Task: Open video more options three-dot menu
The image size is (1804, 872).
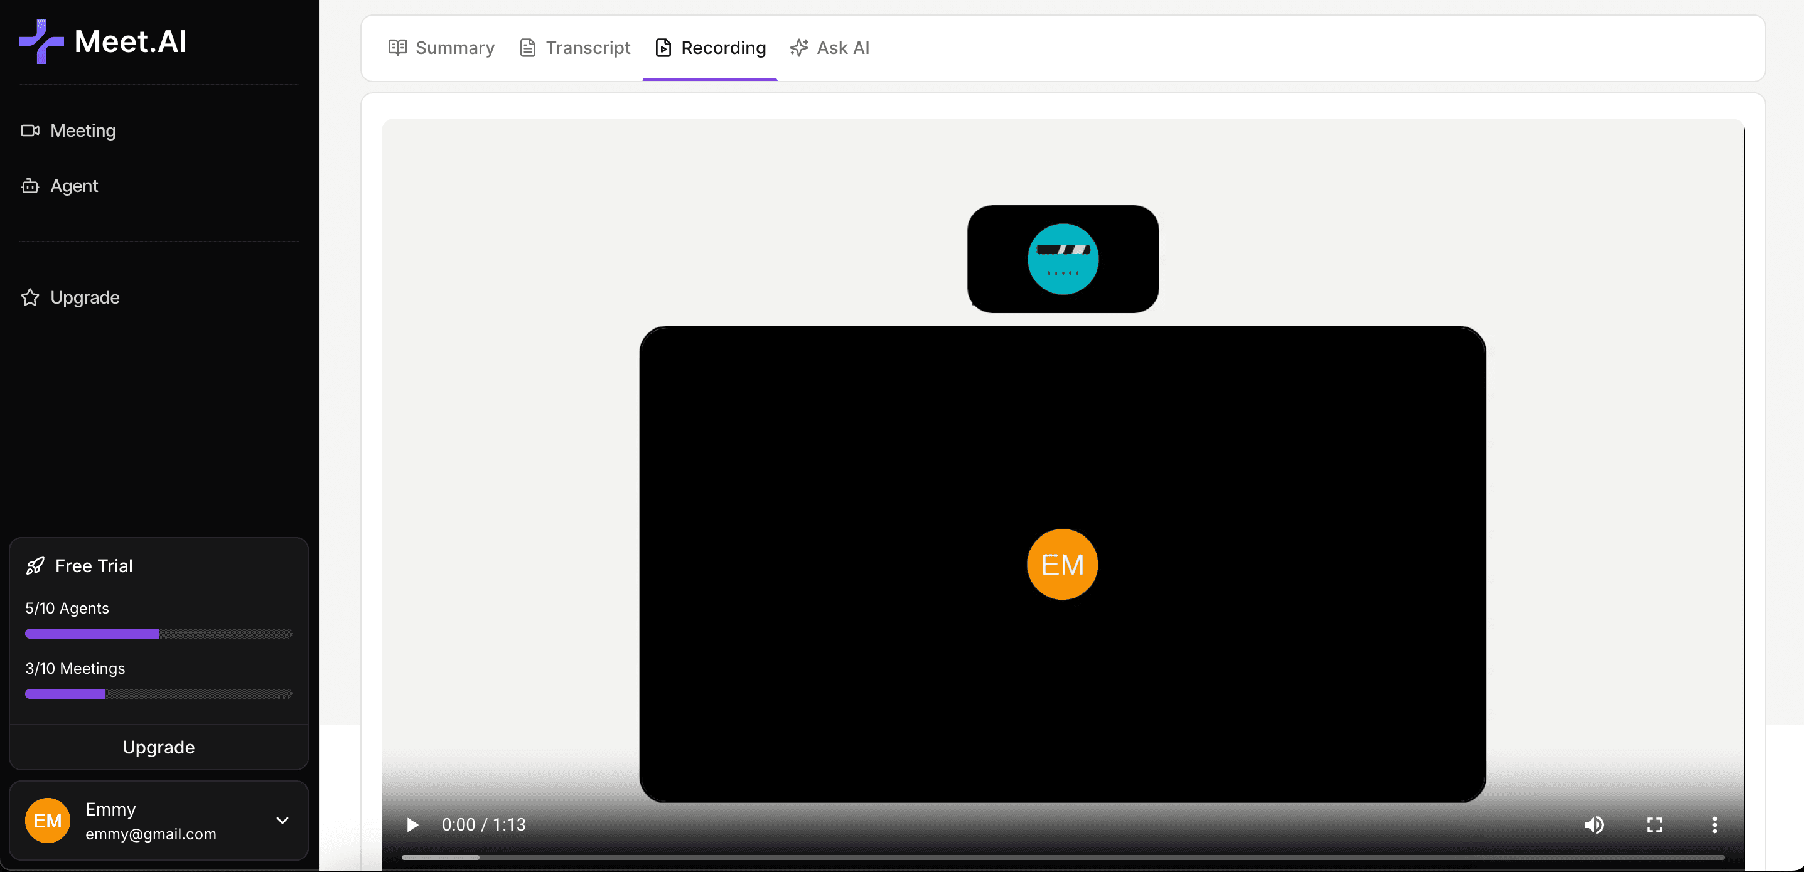Action: 1714,824
